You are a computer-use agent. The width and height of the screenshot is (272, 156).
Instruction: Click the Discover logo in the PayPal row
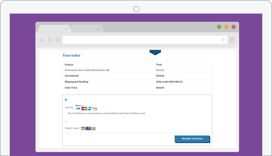point(94,109)
